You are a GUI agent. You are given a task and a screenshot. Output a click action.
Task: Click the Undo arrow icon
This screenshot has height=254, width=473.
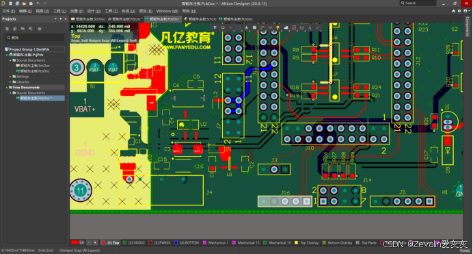click(x=38, y=3)
